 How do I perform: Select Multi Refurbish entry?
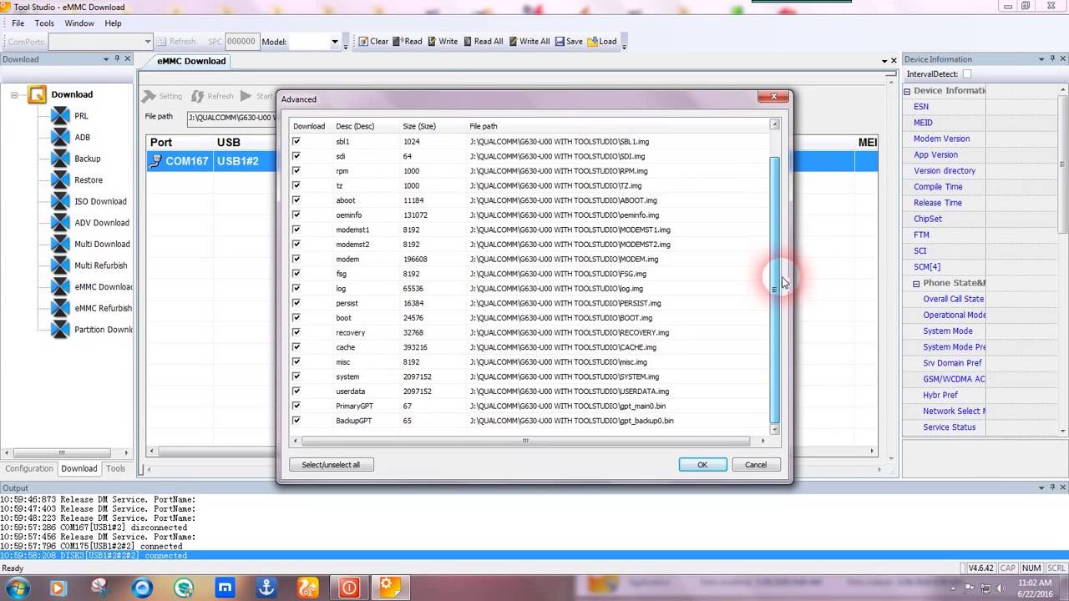coord(101,265)
